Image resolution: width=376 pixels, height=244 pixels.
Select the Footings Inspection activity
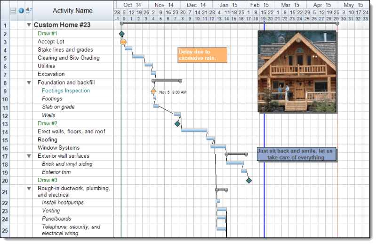point(66,91)
